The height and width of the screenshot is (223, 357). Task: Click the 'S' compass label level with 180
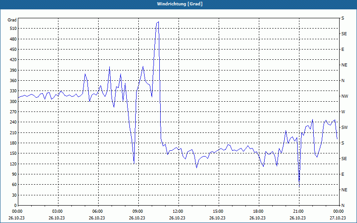343,143
